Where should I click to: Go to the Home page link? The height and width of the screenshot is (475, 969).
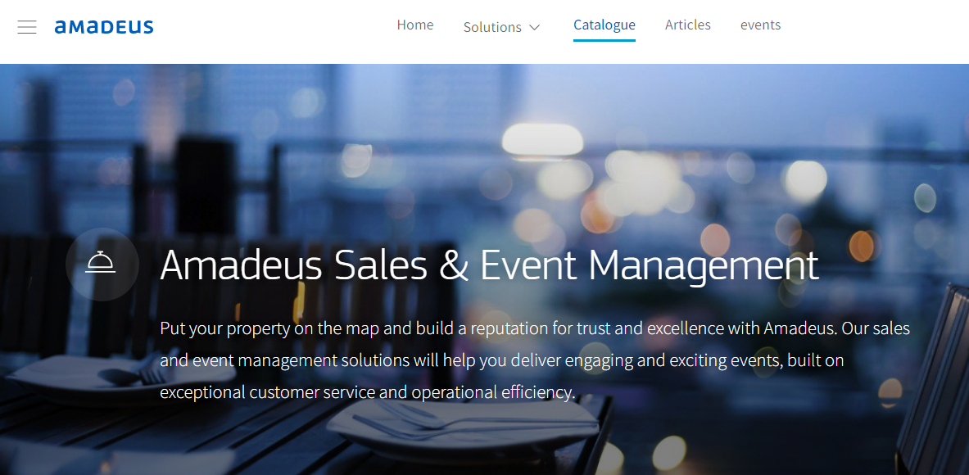[x=414, y=25]
